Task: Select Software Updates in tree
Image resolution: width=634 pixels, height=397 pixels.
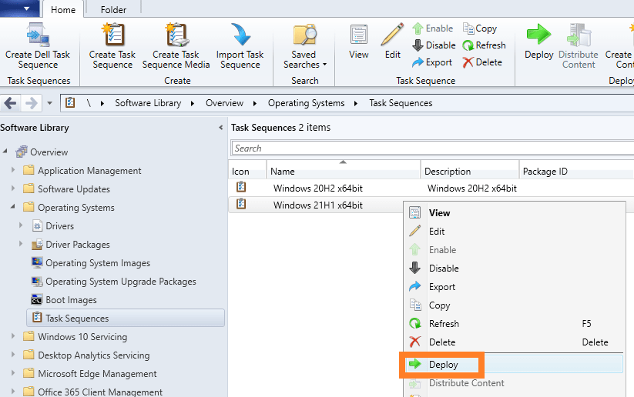Action: tap(74, 189)
